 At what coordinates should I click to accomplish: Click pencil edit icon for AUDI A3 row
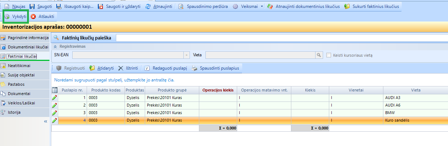click(55, 98)
